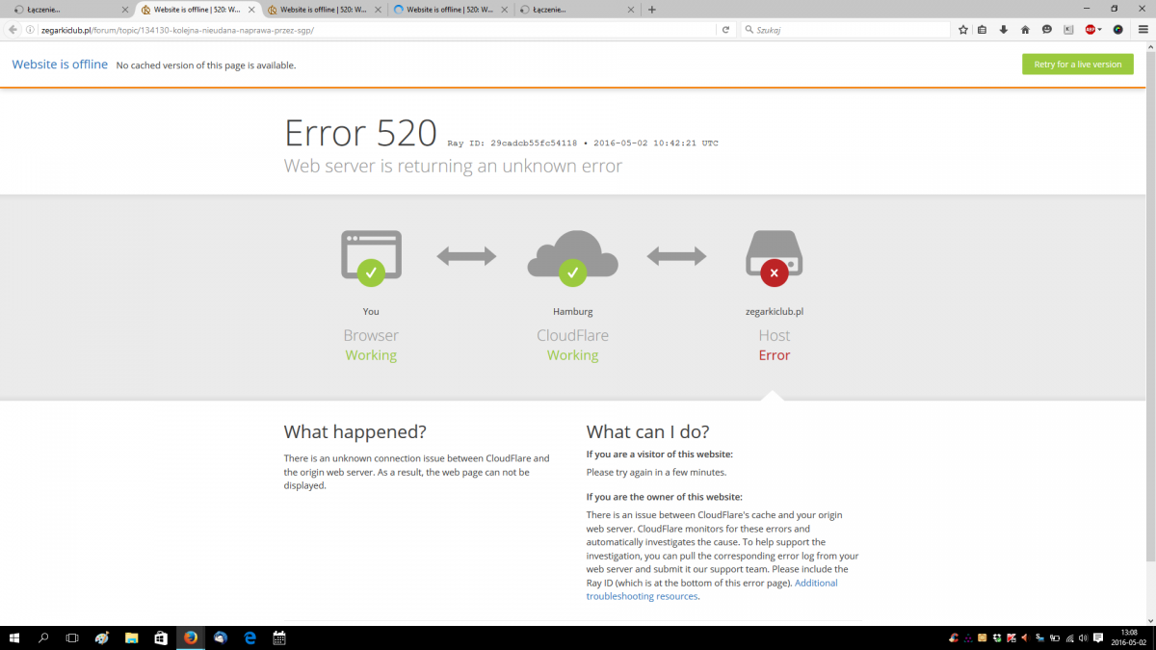Click the Adblock Plus ABP icon

1090,30
